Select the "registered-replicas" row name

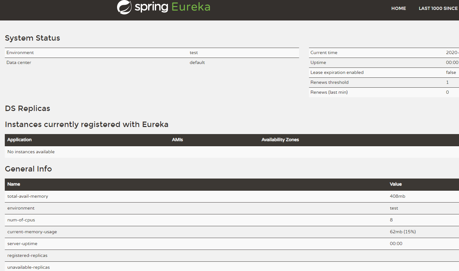point(28,256)
